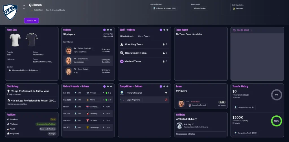Open Medical Team row
Screen dimensions: 289x142
144,61
